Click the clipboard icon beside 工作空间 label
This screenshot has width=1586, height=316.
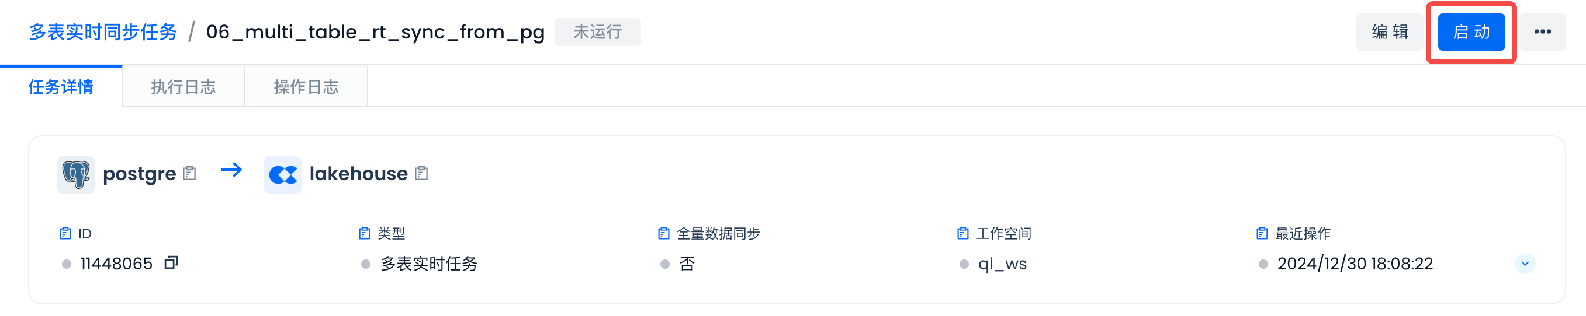[x=963, y=234]
